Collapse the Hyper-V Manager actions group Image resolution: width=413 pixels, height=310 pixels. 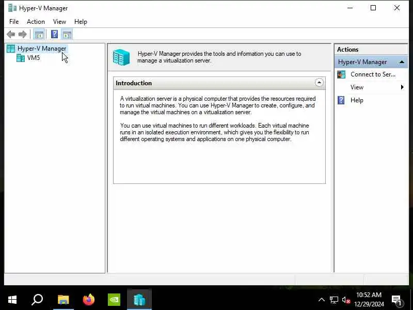(x=402, y=62)
